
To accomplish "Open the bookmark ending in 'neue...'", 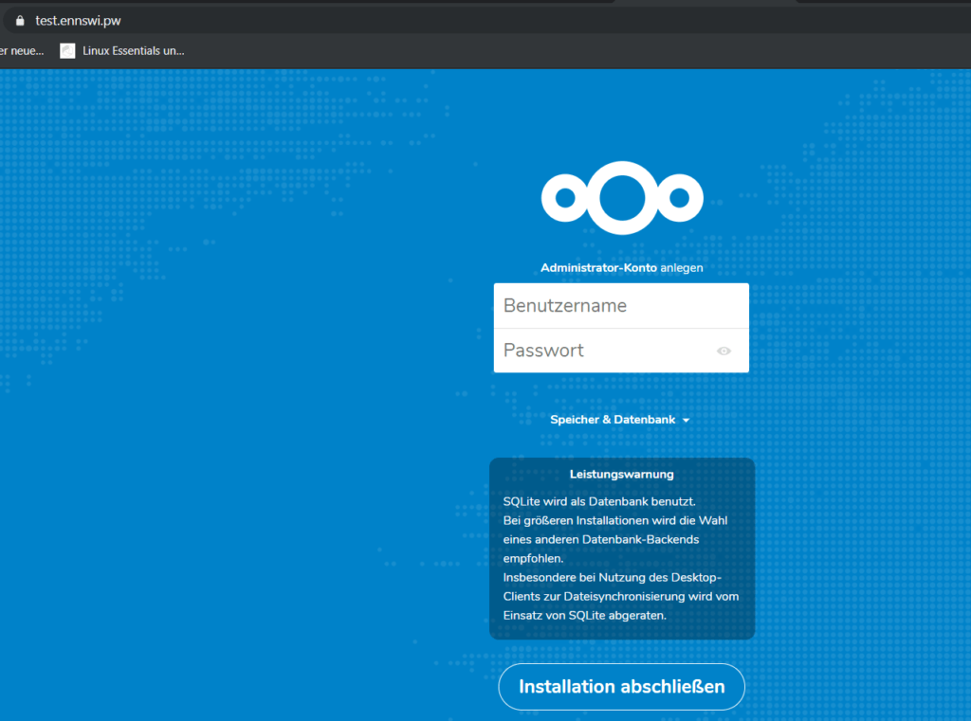I will pyautogui.click(x=22, y=51).
